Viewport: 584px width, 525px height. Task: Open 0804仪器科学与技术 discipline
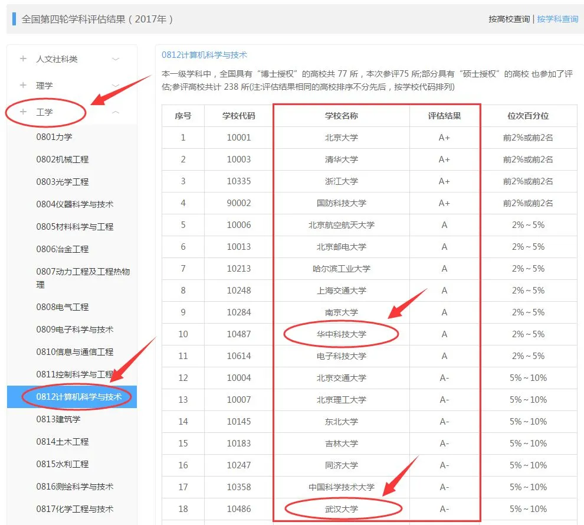click(75, 204)
